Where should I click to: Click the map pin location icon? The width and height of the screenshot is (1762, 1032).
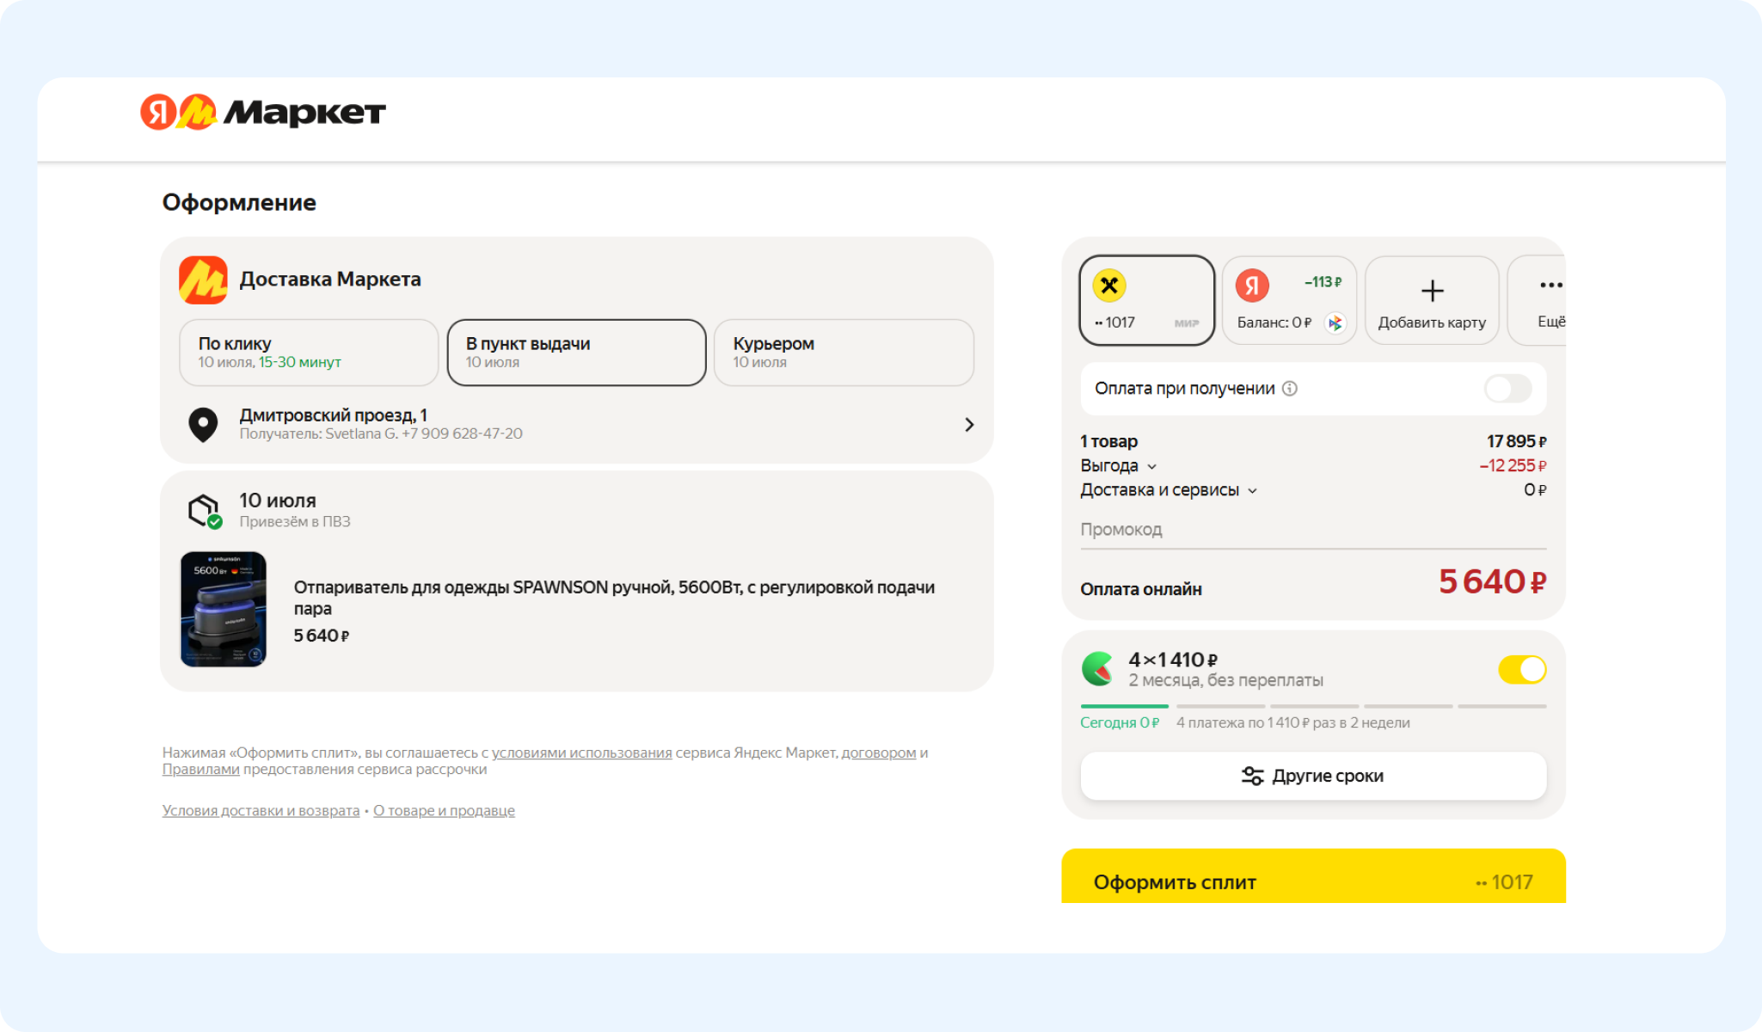pyautogui.click(x=203, y=424)
